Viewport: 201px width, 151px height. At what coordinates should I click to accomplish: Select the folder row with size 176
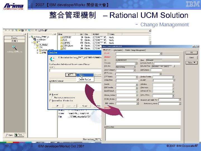click(87, 43)
